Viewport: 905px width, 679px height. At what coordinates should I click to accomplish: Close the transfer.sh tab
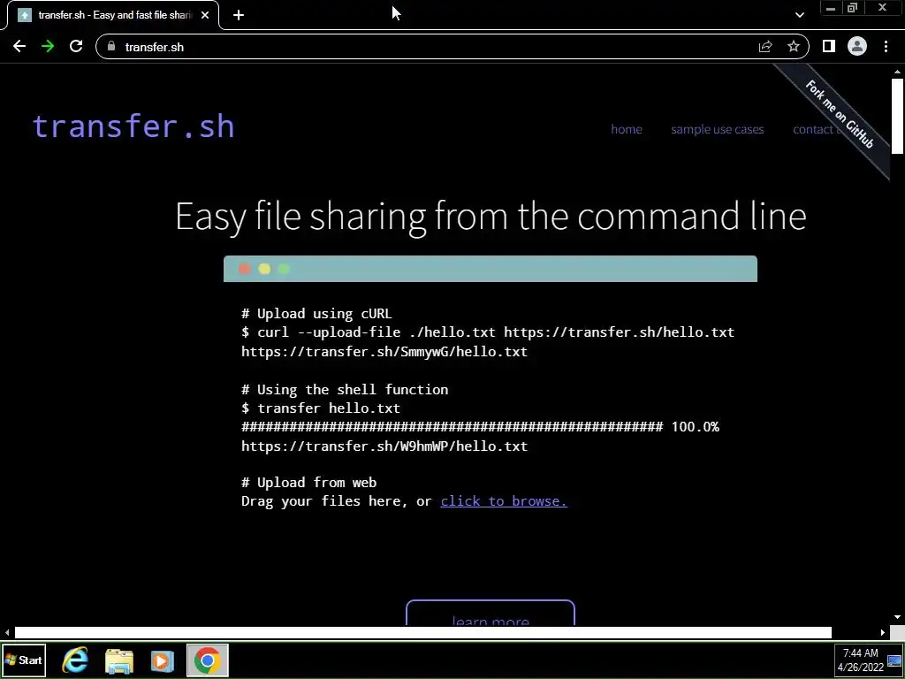pos(205,15)
